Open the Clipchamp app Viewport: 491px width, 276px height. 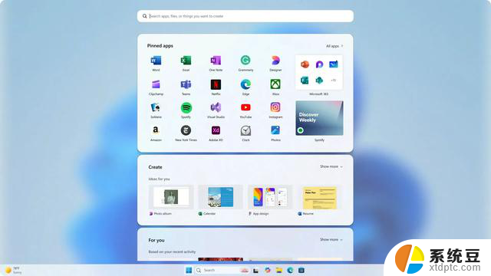[x=156, y=84]
